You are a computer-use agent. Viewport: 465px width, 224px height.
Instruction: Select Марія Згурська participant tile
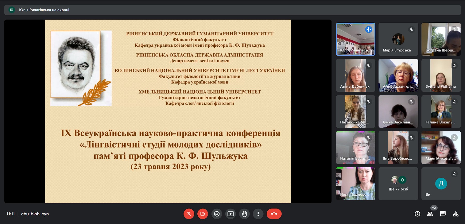click(x=398, y=39)
